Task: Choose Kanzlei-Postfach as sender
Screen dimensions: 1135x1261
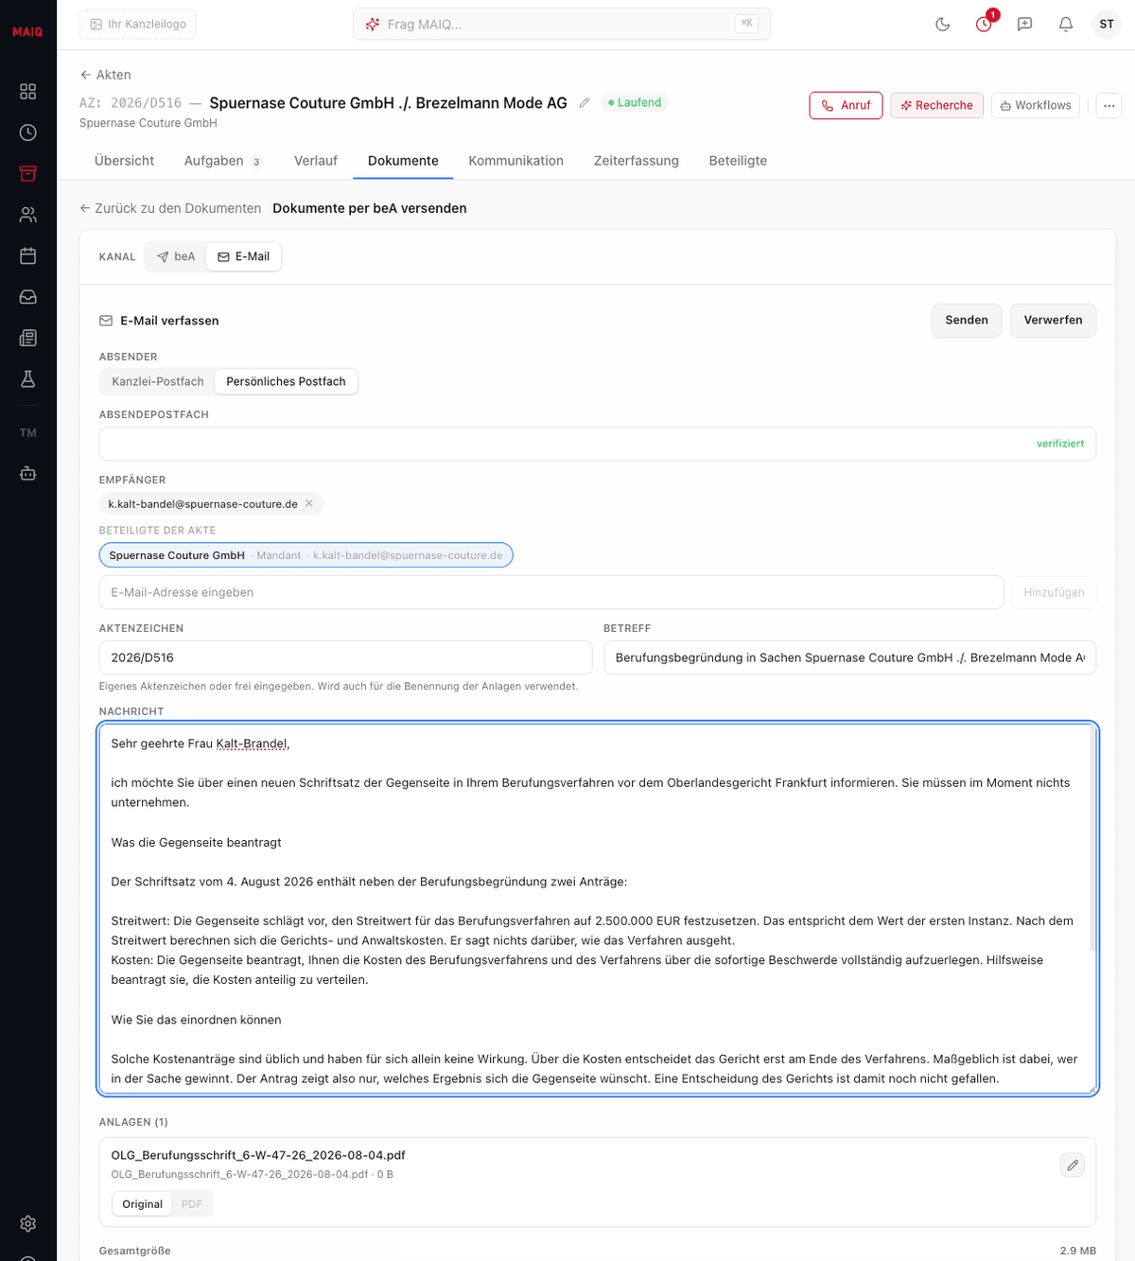Action: (158, 381)
